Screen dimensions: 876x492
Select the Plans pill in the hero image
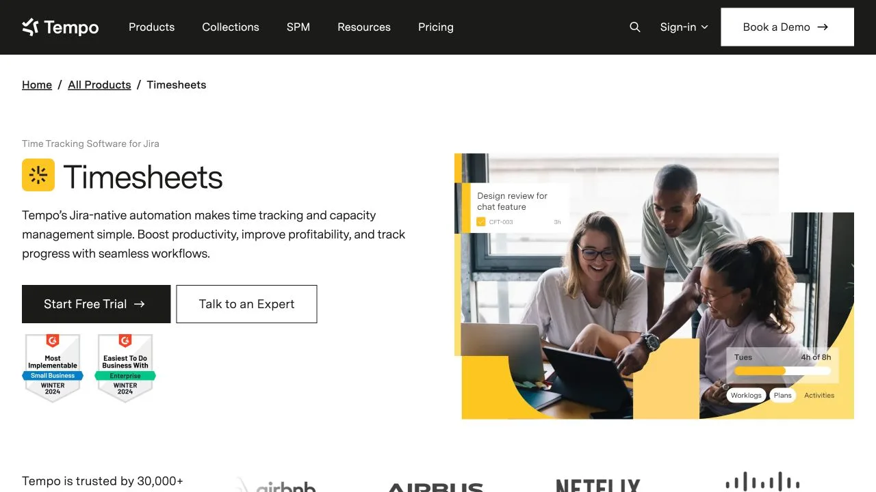tap(783, 396)
